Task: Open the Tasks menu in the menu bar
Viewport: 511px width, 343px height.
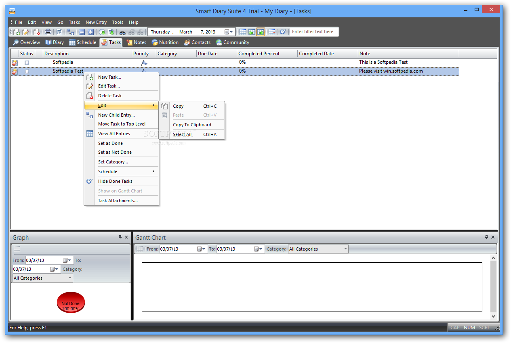Action: pyautogui.click(x=74, y=22)
